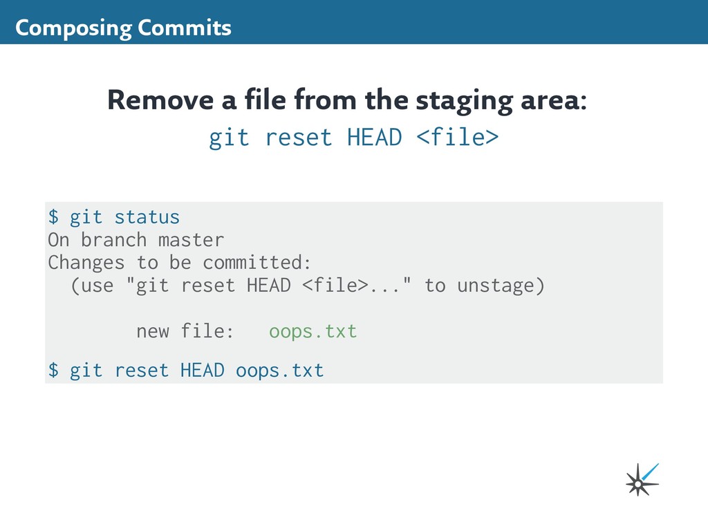This screenshot has width=708, height=531.
Task: Click the word 'HEAD' in the blue command
Action: [374, 138]
